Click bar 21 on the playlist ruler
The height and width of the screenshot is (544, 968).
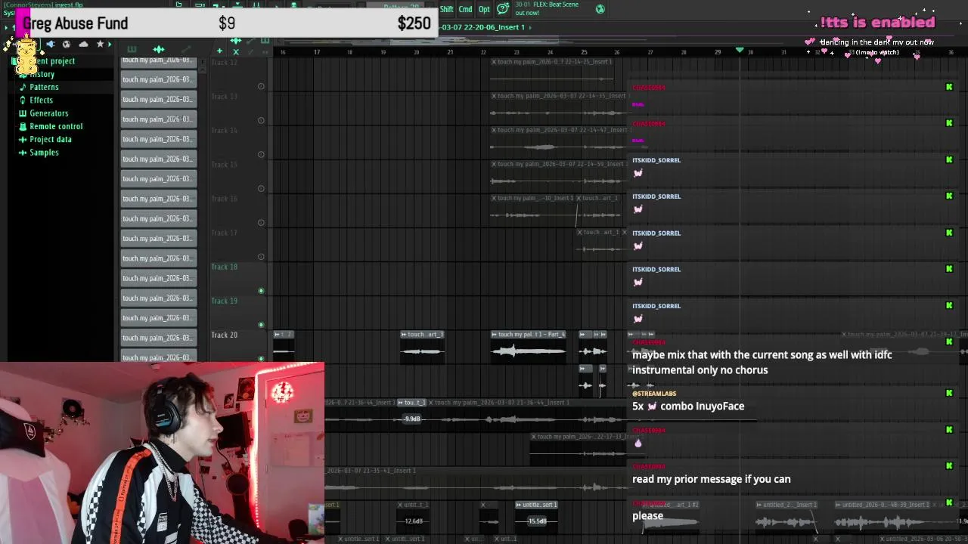(x=449, y=52)
